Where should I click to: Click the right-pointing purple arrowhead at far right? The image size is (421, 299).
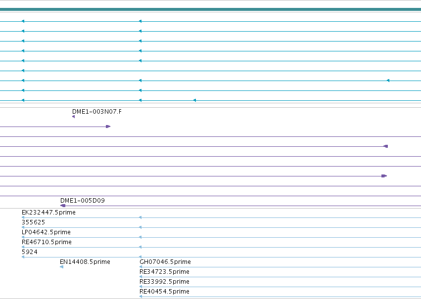(384, 176)
